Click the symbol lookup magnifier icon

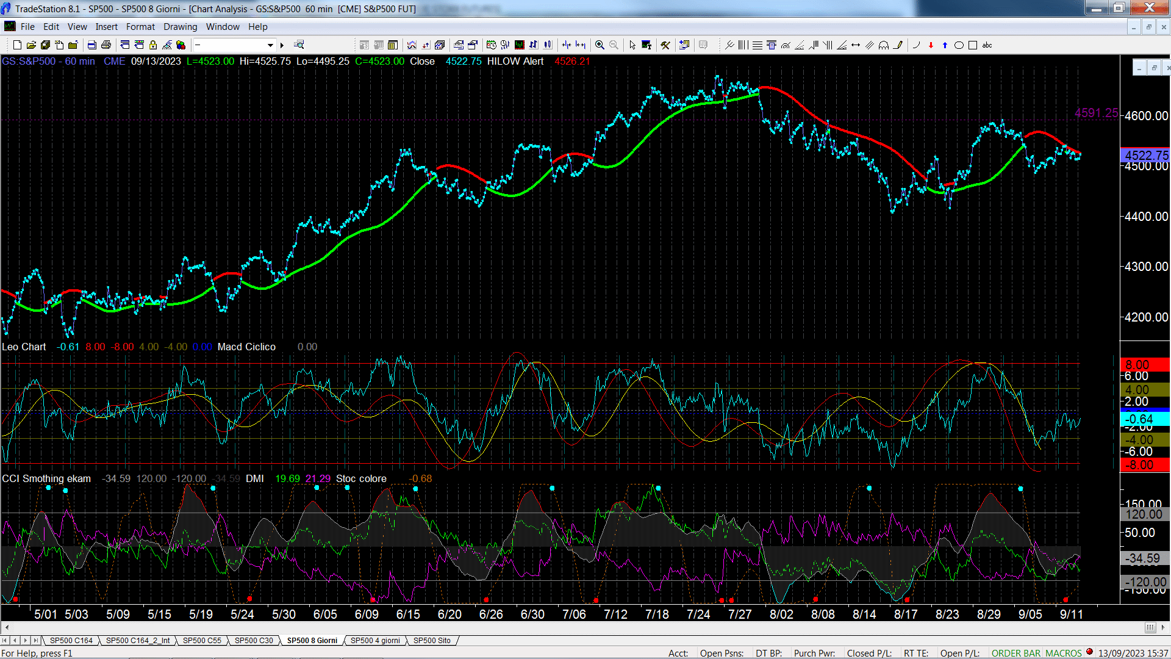point(299,45)
